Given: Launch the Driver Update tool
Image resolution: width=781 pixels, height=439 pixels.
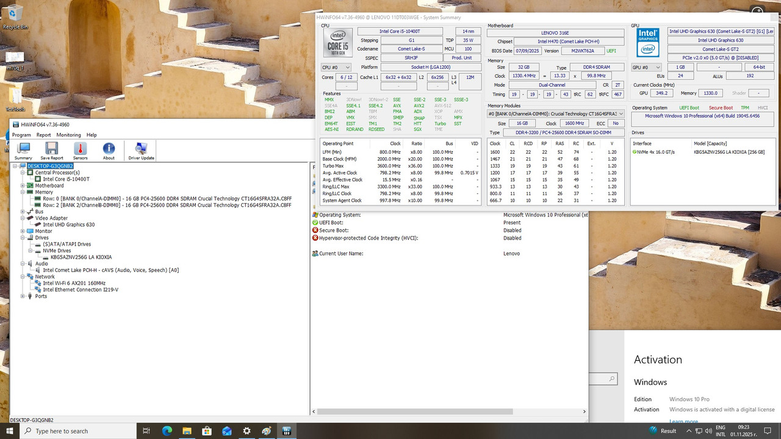Looking at the screenshot, I should [140, 150].
